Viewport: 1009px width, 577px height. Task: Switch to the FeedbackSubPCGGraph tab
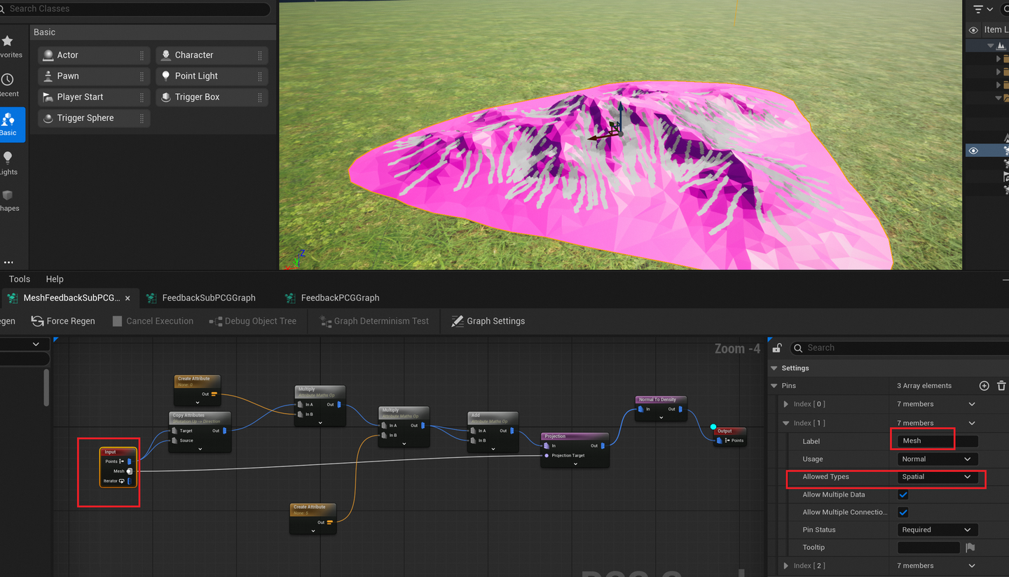pos(209,298)
